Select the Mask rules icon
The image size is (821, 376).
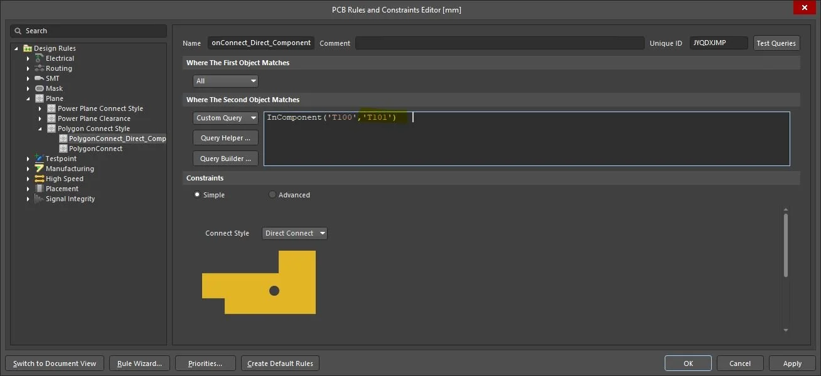coord(39,88)
